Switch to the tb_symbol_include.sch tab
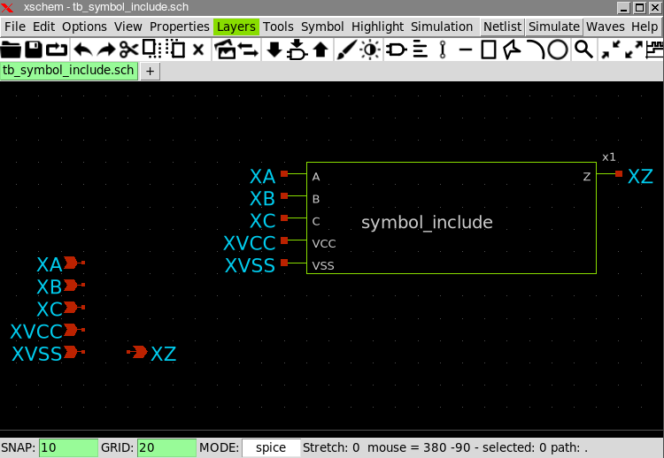The height and width of the screenshot is (458, 664). 69,71
